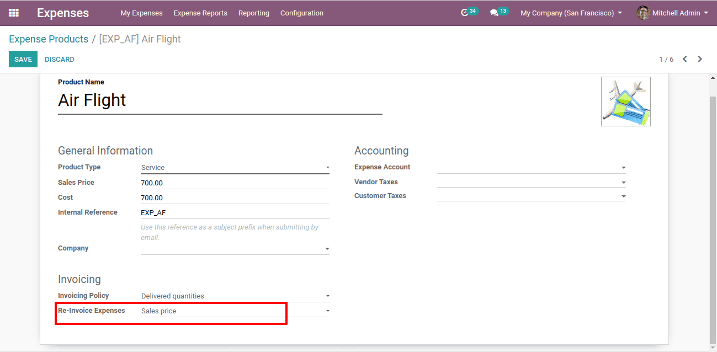This screenshot has width=717, height=352.
Task: Click the Invoicing Policy label
Action: (x=83, y=296)
